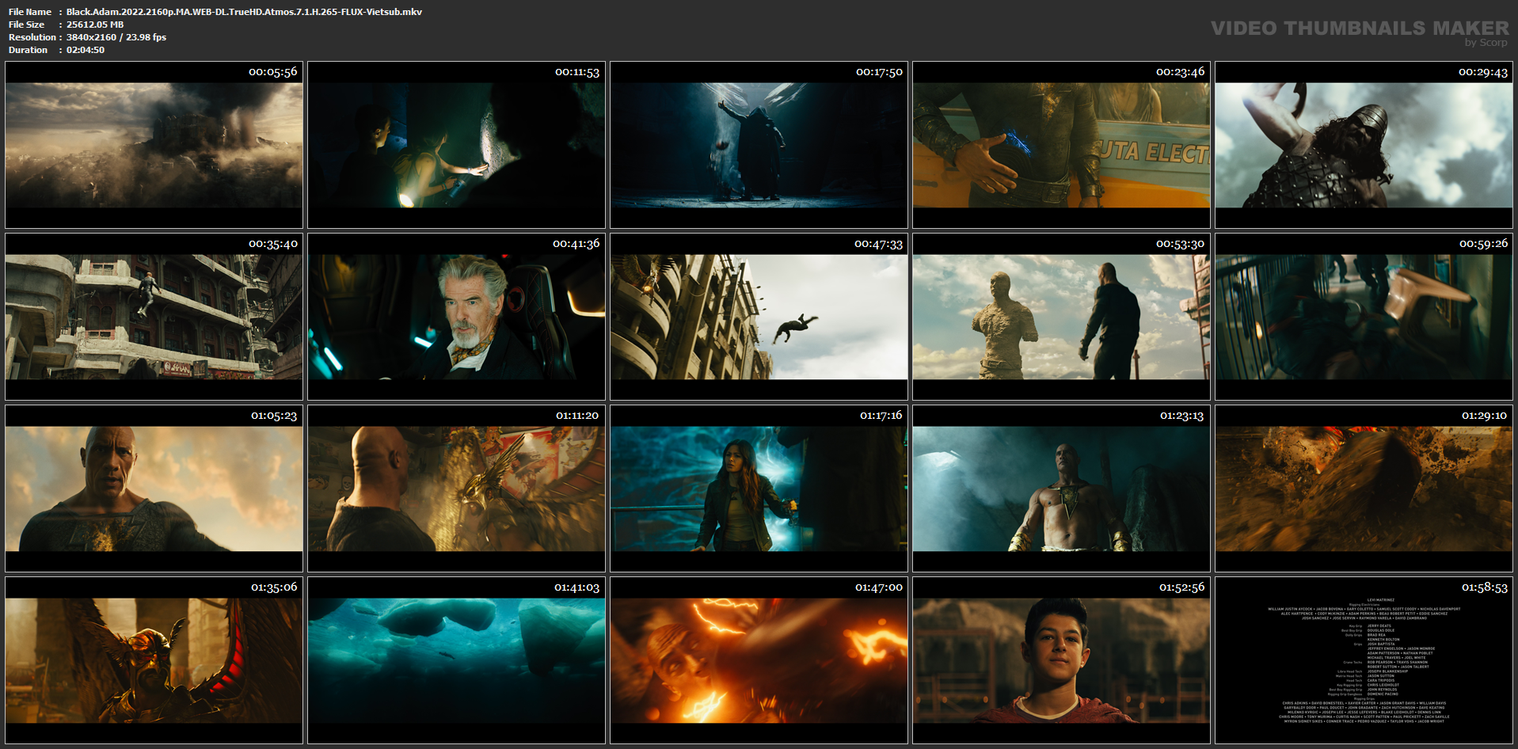Image resolution: width=1518 pixels, height=749 pixels.
Task: Click the resolution value 3840x2160 / 23.98 fps
Action: (x=116, y=37)
